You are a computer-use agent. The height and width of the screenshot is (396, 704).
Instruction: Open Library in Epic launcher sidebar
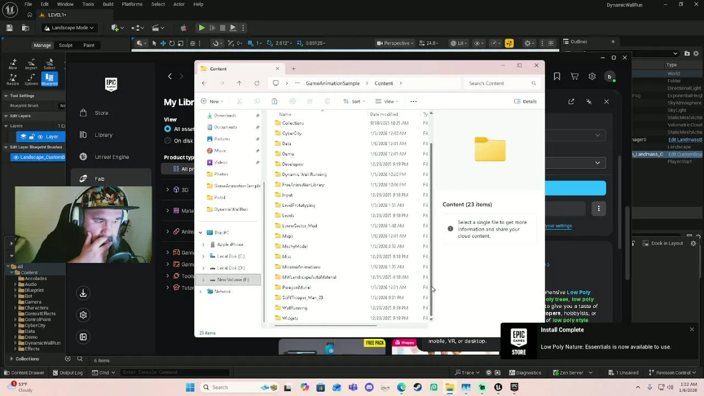click(103, 135)
